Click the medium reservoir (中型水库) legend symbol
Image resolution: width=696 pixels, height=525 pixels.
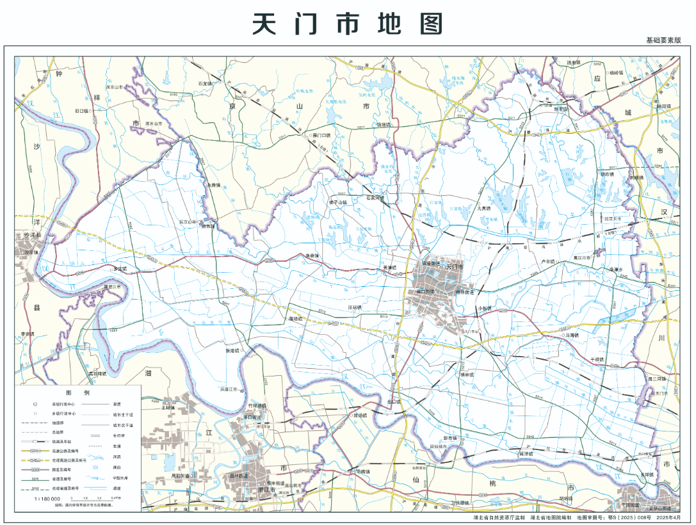pyautogui.click(x=95, y=478)
